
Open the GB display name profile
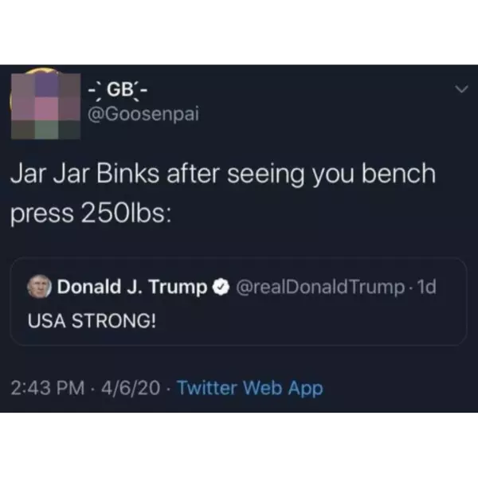(118, 91)
